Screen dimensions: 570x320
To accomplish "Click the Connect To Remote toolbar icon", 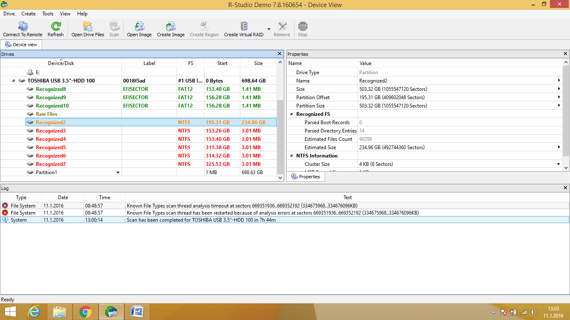I will pyautogui.click(x=23, y=26).
